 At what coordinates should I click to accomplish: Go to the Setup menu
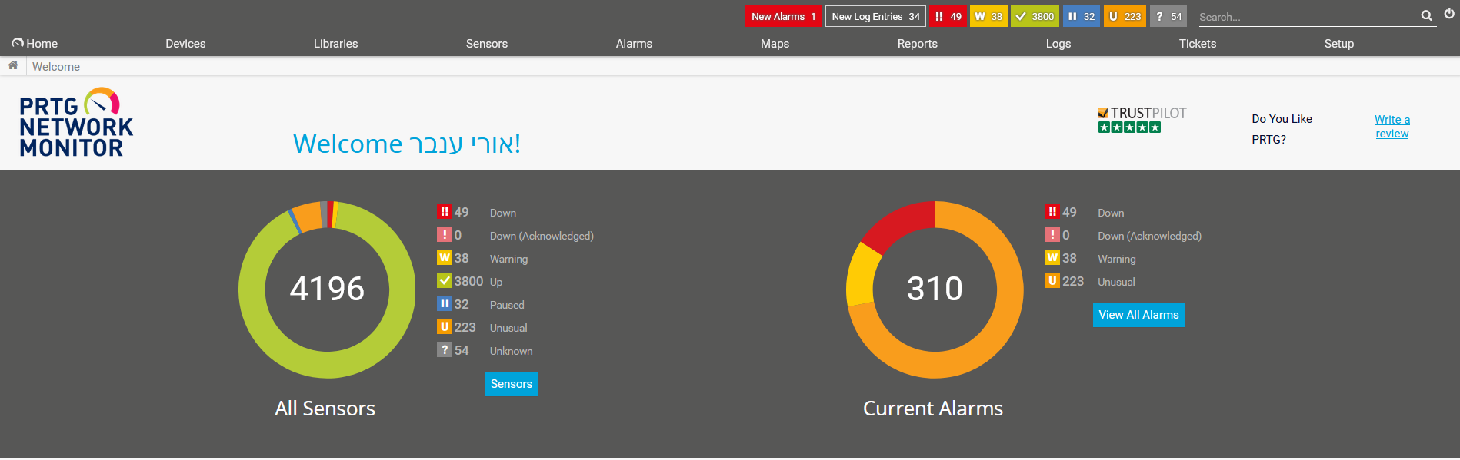(x=1338, y=44)
